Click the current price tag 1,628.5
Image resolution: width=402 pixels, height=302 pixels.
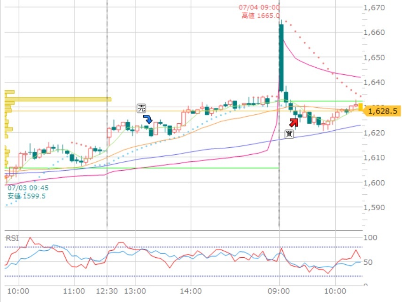[381, 111]
